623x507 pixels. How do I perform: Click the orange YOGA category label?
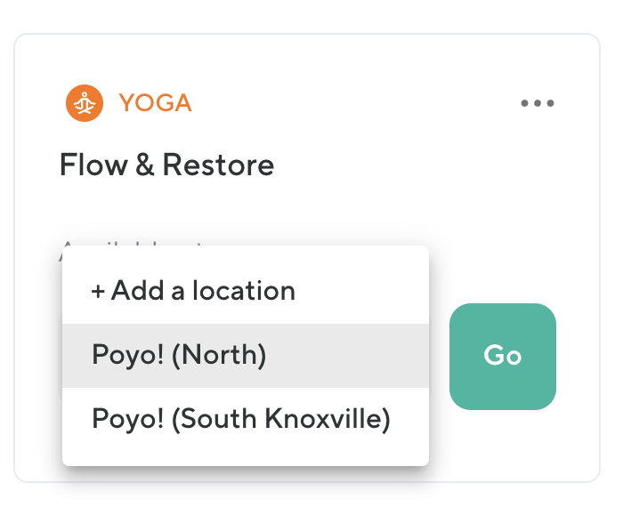pos(155,103)
